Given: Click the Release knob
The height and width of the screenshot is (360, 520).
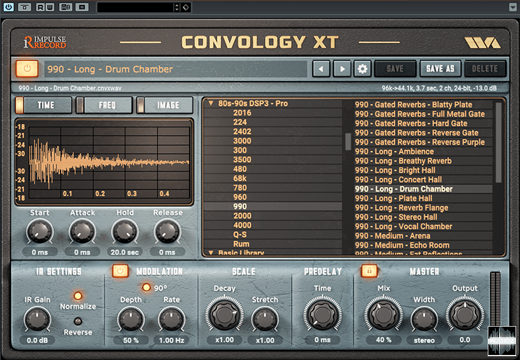Looking at the screenshot, I should pos(167,232).
